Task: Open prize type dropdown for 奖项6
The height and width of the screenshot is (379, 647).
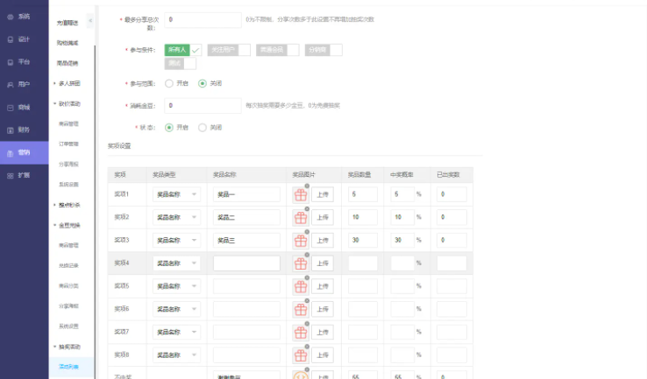Action: click(x=176, y=309)
